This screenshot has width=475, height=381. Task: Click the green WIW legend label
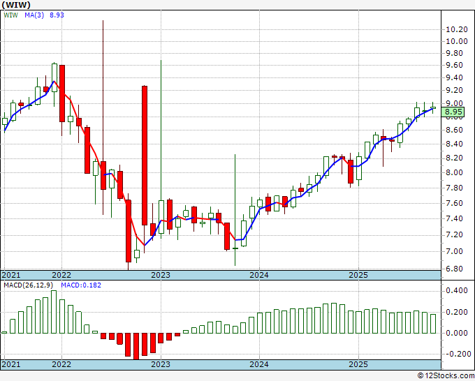11,15
